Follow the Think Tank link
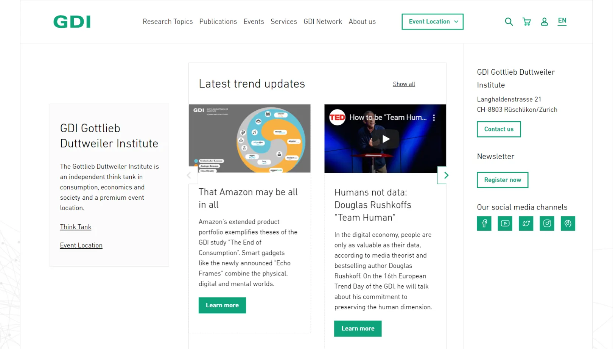Image resolution: width=613 pixels, height=349 pixels. [x=76, y=227]
